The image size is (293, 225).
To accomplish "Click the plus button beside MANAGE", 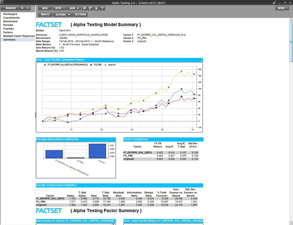I will [x=22, y=8].
